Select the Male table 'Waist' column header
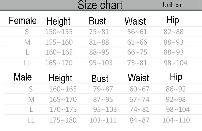Screen dimensions: 202x131 pyautogui.click(x=138, y=78)
